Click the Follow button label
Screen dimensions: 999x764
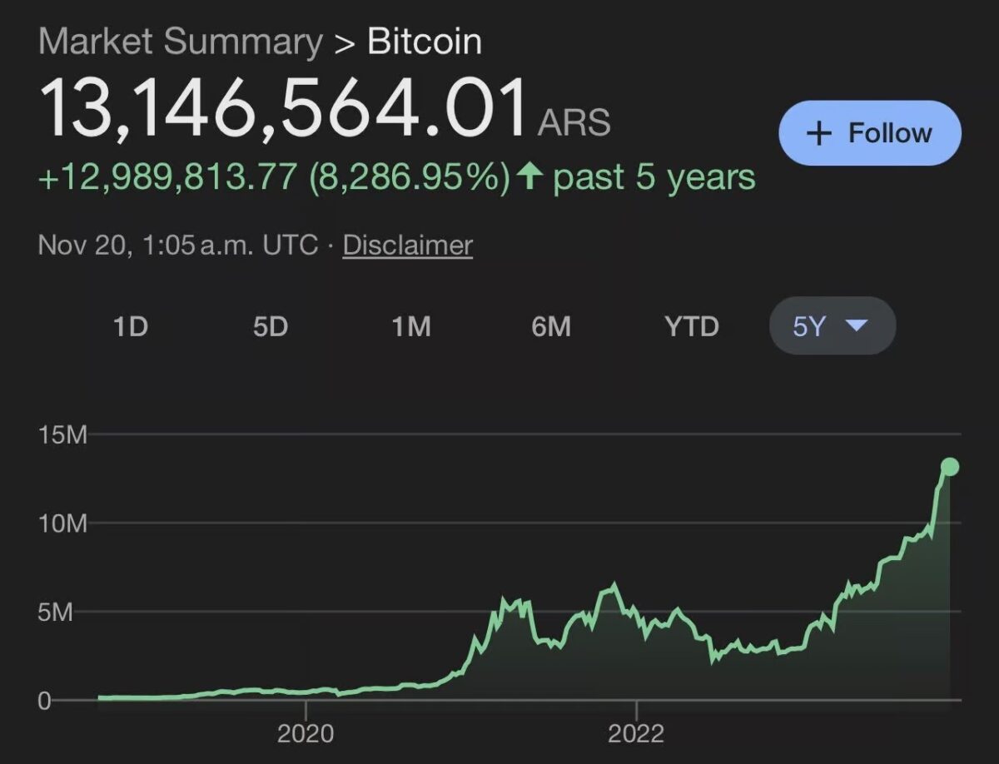click(890, 133)
